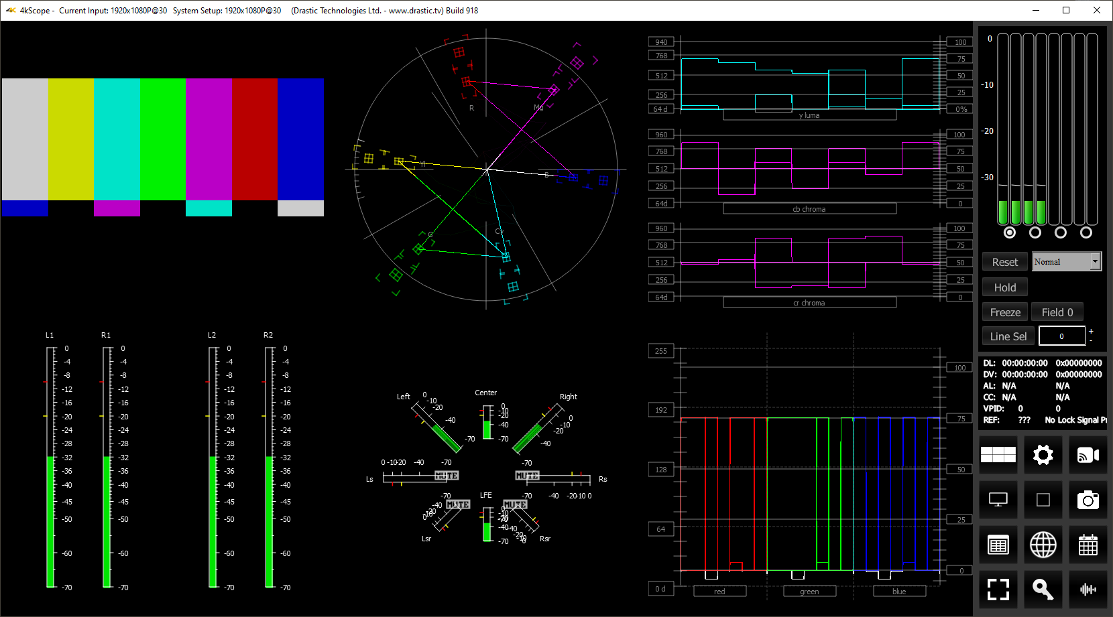Image resolution: width=1113 pixels, height=617 pixels.
Task: Click the LFE surround meter label
Action: (486, 495)
